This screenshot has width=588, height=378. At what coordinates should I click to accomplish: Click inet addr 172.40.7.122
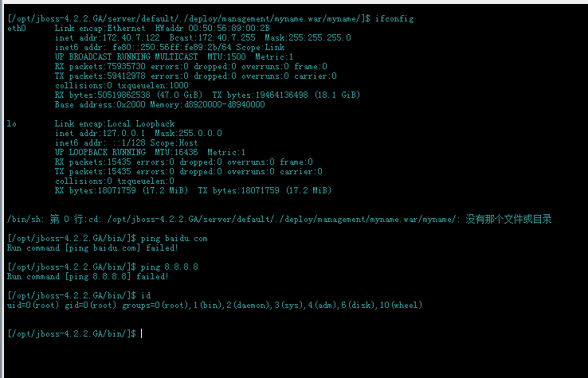tap(108, 38)
